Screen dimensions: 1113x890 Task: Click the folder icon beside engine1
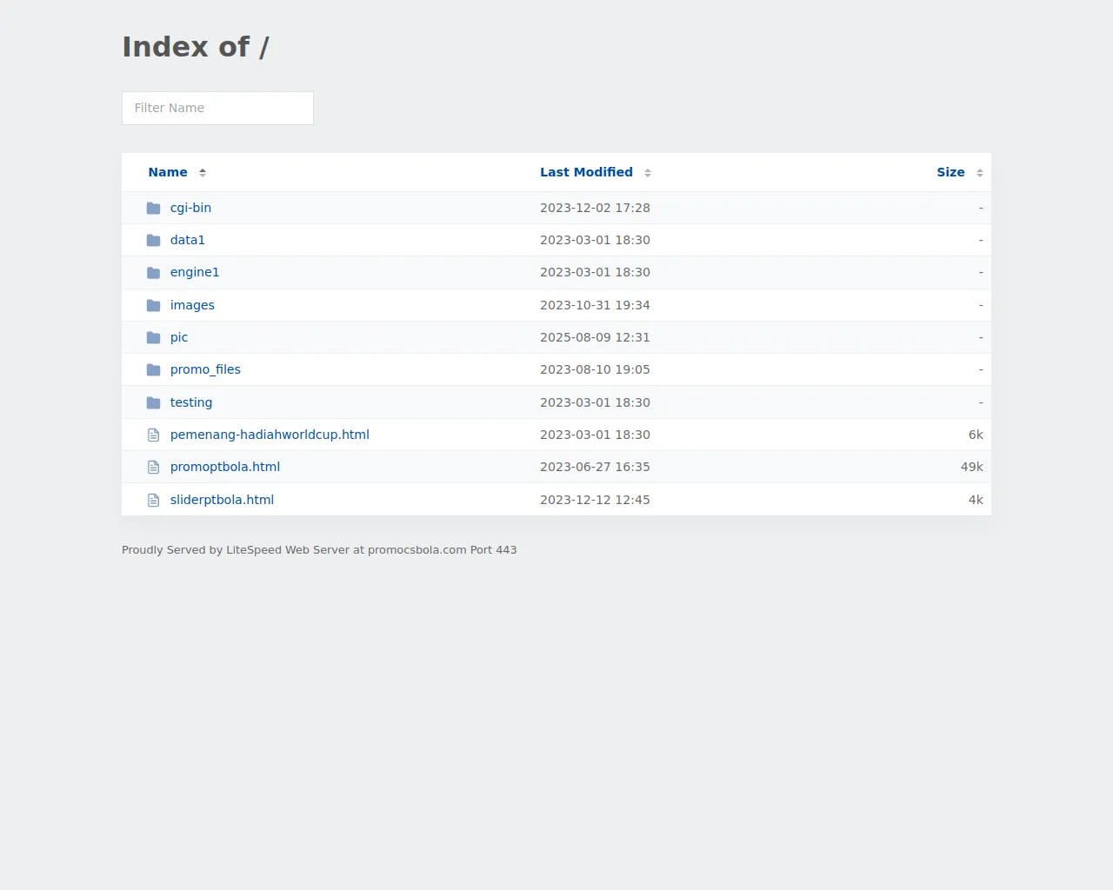153,273
